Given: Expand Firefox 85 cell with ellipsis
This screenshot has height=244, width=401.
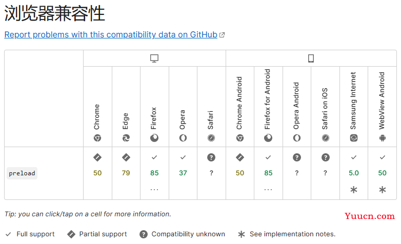Looking at the screenshot, I should pos(154,173).
